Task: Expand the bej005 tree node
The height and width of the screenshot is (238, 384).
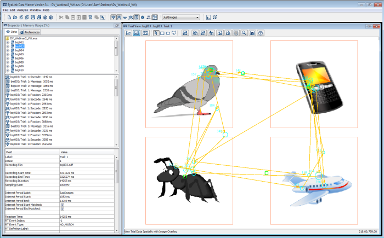Action: coord(8,54)
